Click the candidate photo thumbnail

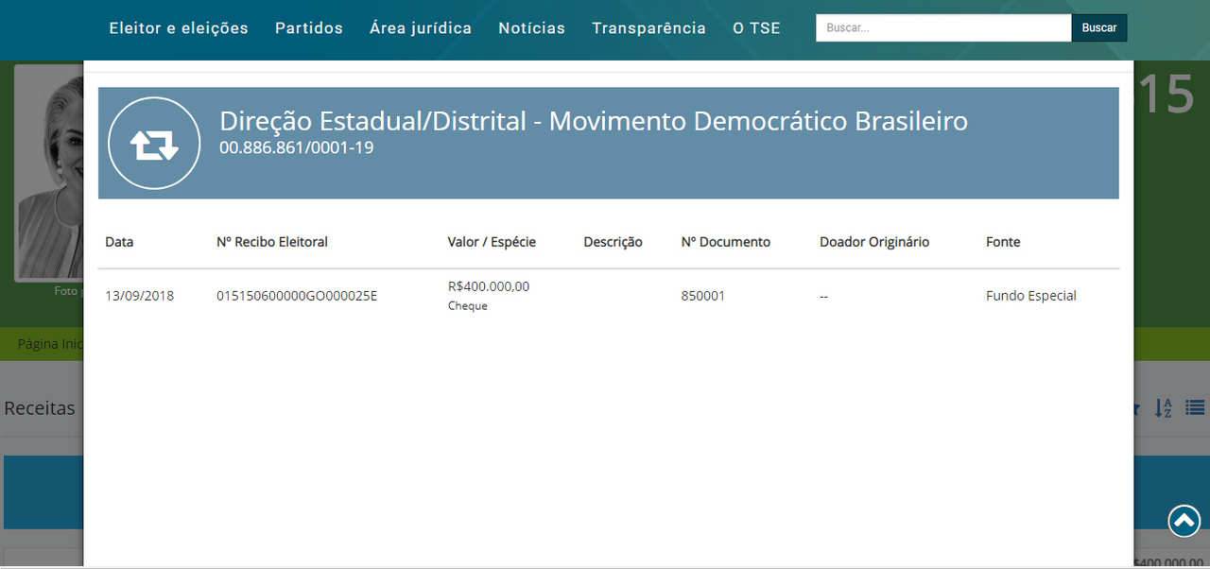(49, 173)
